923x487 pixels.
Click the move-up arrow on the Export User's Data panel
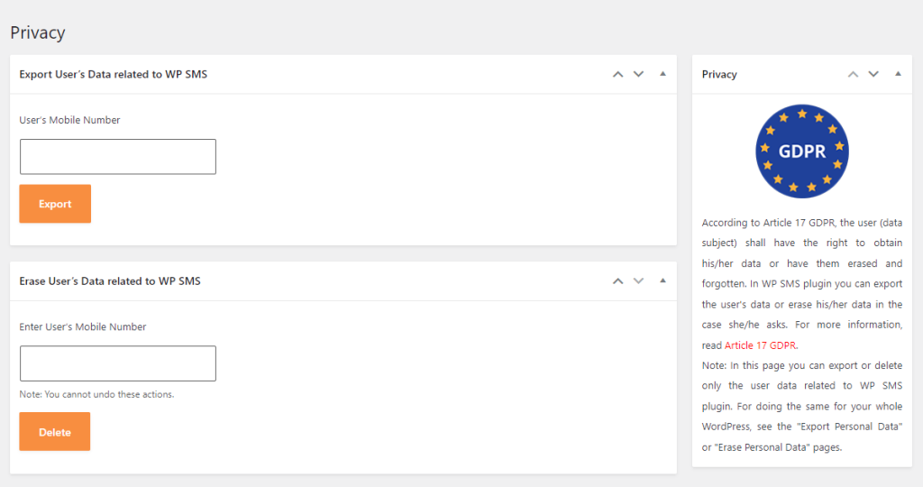tap(617, 74)
